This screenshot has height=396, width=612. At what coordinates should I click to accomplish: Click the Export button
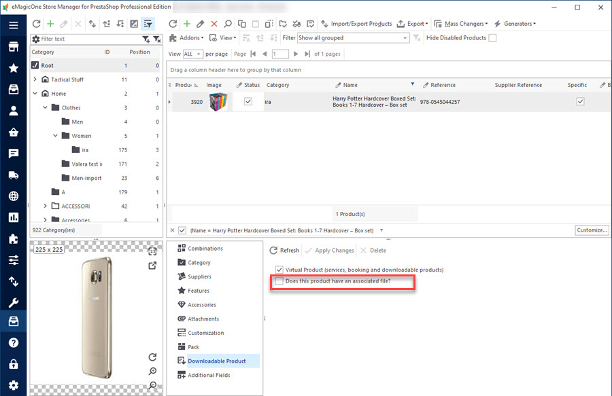(412, 24)
